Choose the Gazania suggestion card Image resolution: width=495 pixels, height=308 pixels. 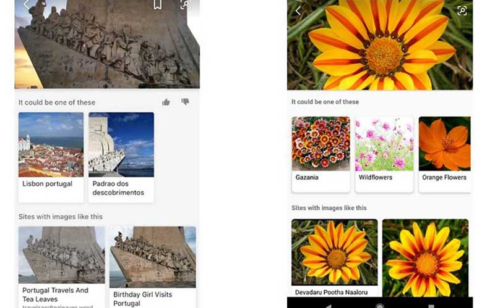321,154
